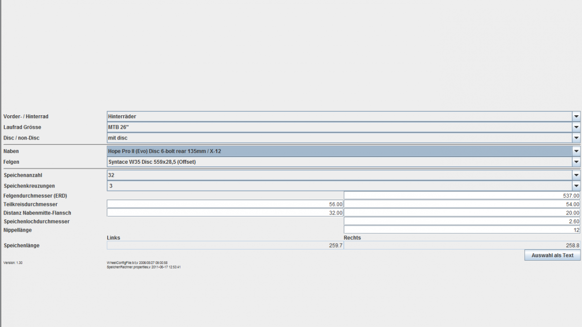Click the Links Speichenlänge result 259.7

pyautogui.click(x=225, y=246)
